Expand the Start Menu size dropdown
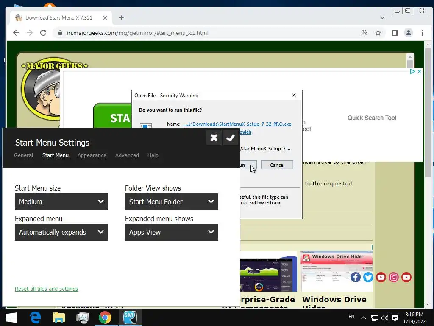The height and width of the screenshot is (326, 434). pos(61,202)
